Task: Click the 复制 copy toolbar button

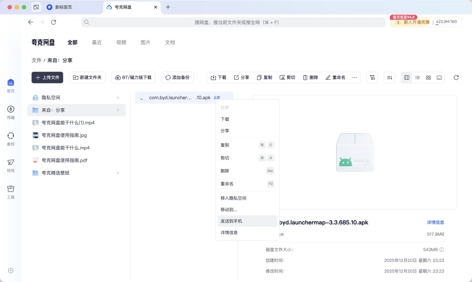Action: coord(264,77)
